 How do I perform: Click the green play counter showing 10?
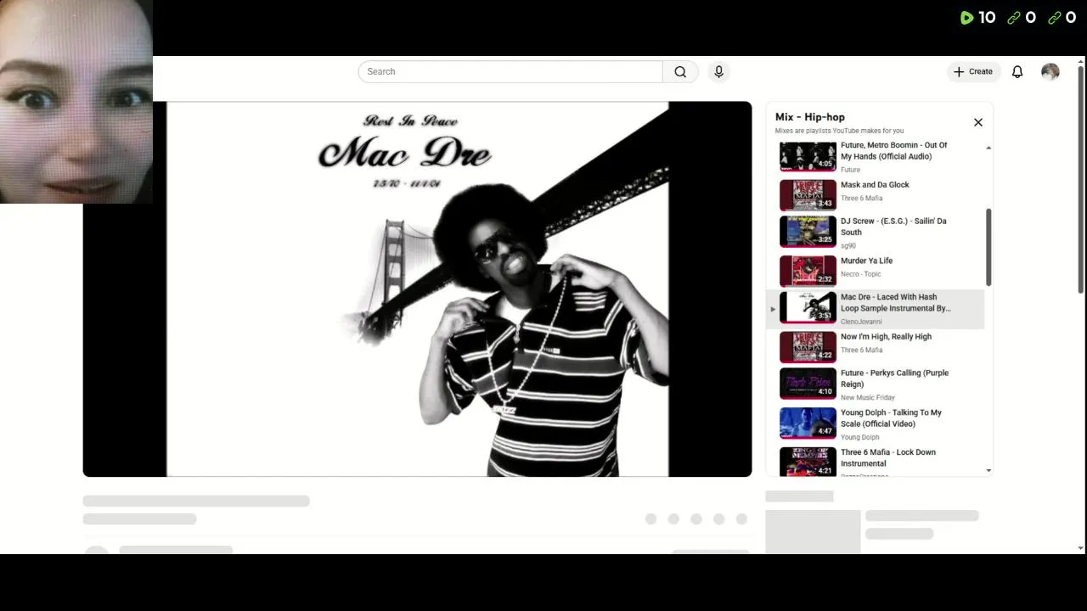(x=977, y=18)
